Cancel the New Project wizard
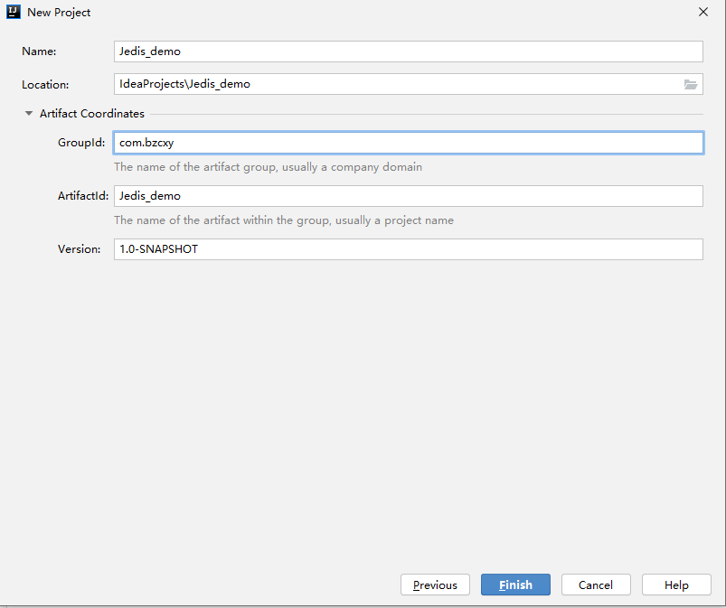 (596, 585)
